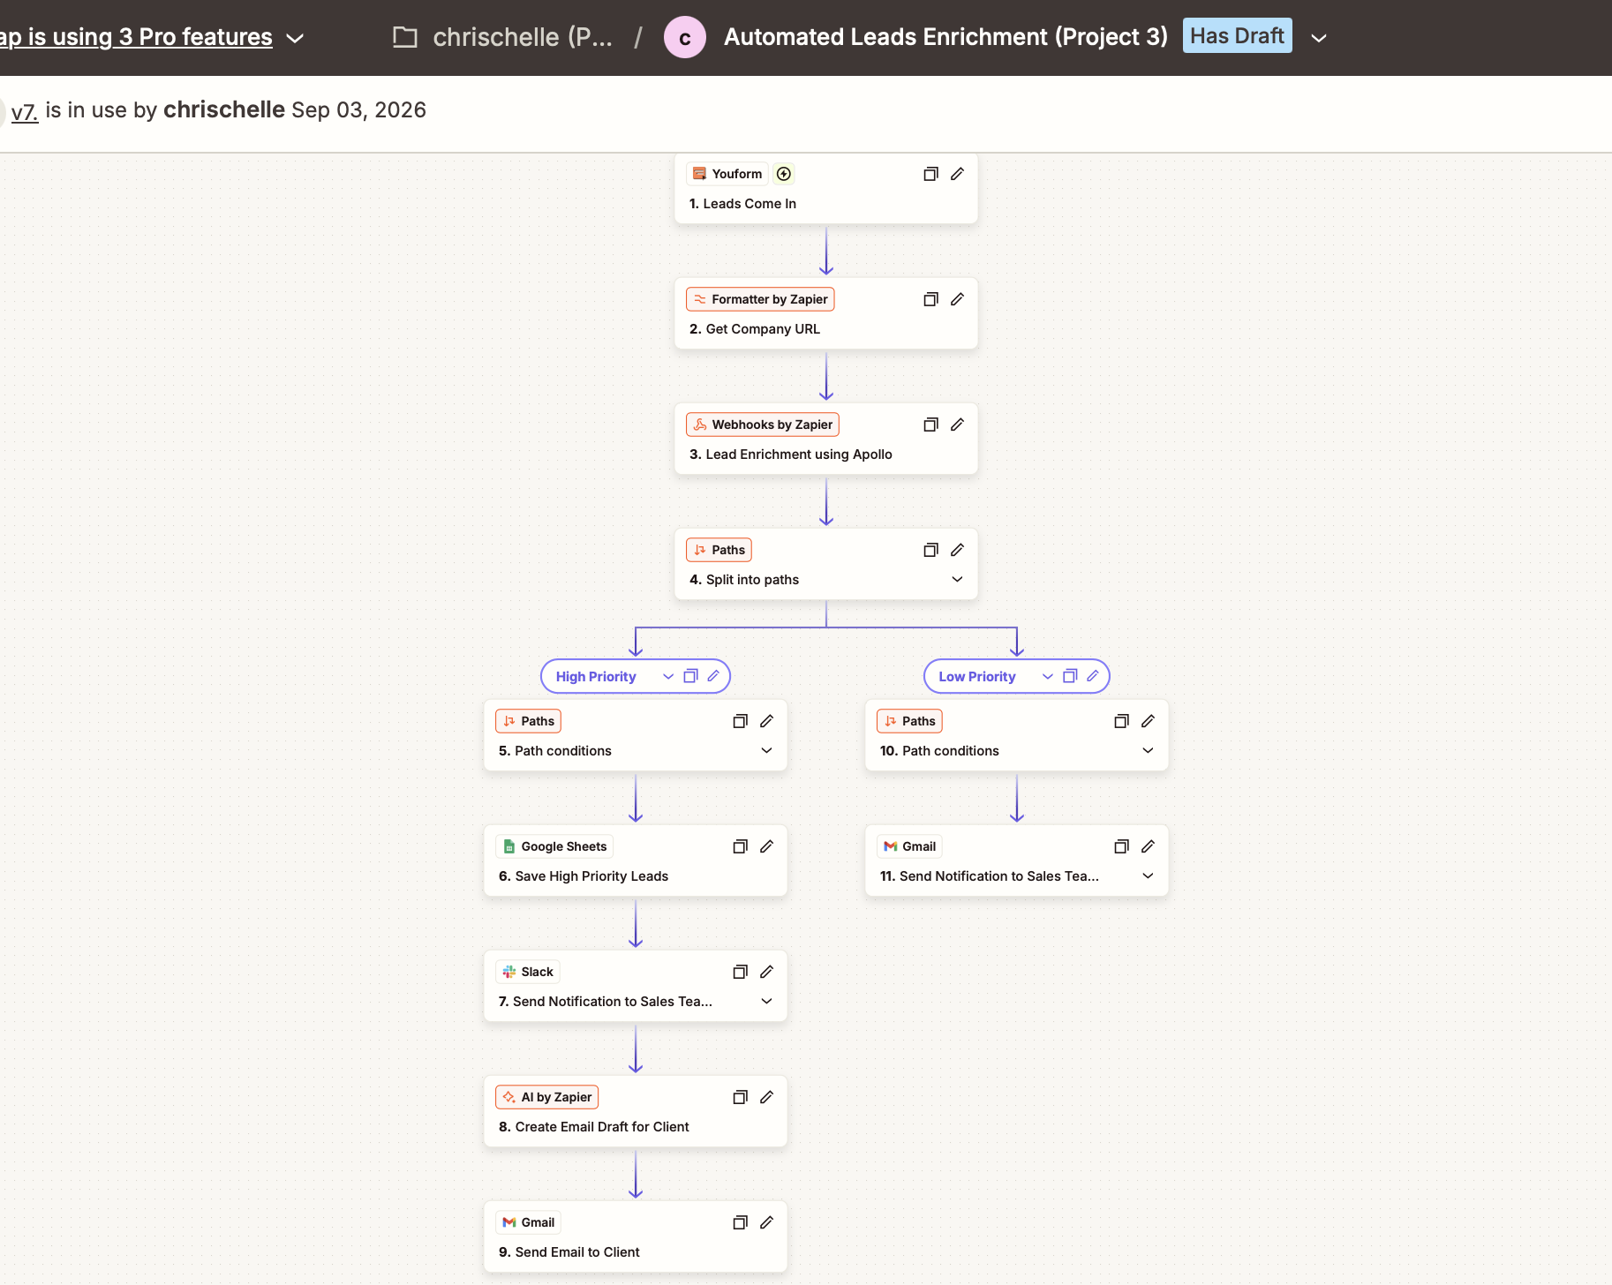
Task: Click the chrischelle avatar circle
Action: point(685,37)
